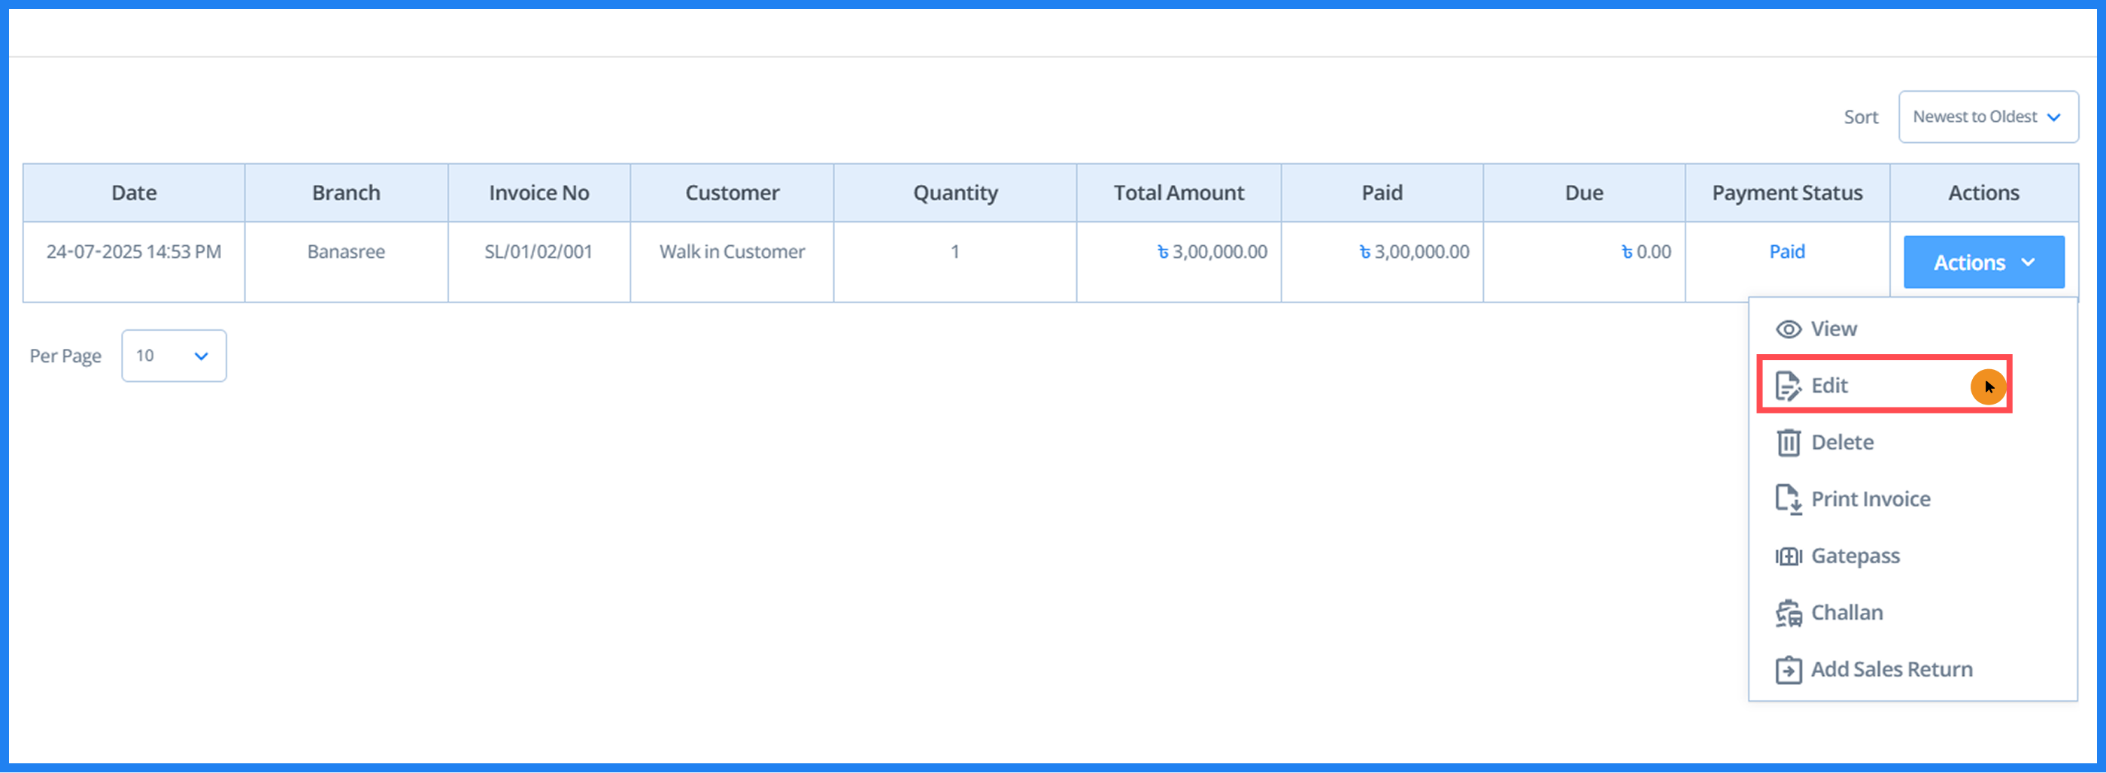This screenshot has height=773, width=2106.
Task: Open the Paid payment status link
Action: (x=1787, y=252)
